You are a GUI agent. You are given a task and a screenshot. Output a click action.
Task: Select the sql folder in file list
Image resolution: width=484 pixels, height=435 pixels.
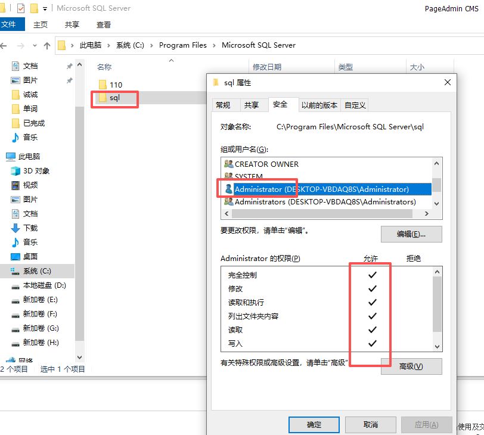tap(114, 98)
